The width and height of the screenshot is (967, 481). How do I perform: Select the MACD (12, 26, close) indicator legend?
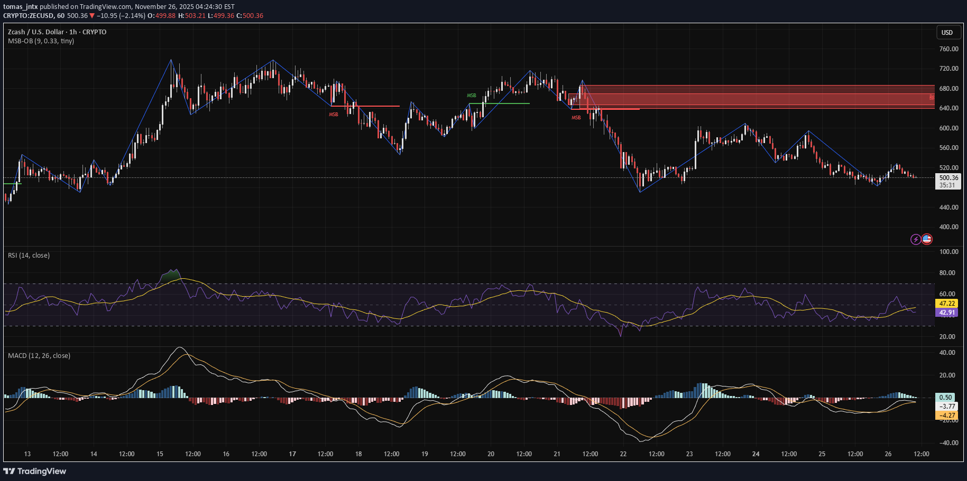[x=38, y=356]
